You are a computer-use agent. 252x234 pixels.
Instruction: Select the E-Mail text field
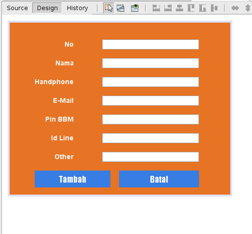(x=151, y=100)
